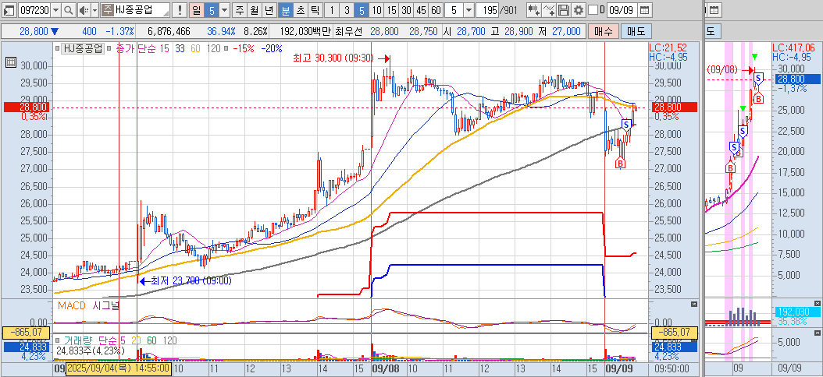Click the 매수 buy button
The height and width of the screenshot is (377, 823).
(x=603, y=31)
